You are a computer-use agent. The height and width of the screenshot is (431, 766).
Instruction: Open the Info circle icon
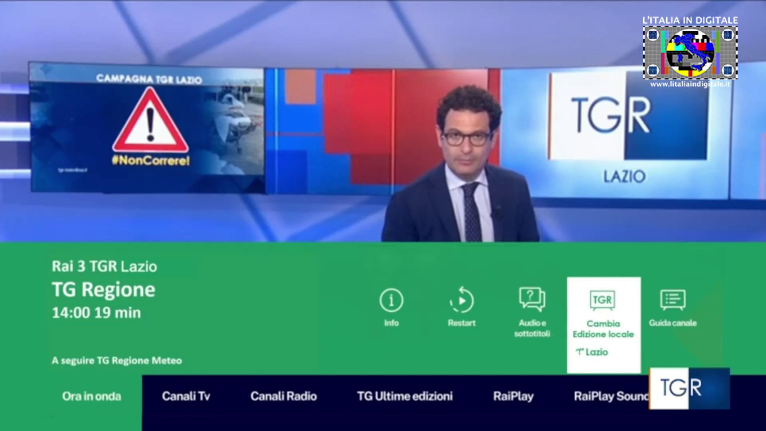click(x=391, y=300)
